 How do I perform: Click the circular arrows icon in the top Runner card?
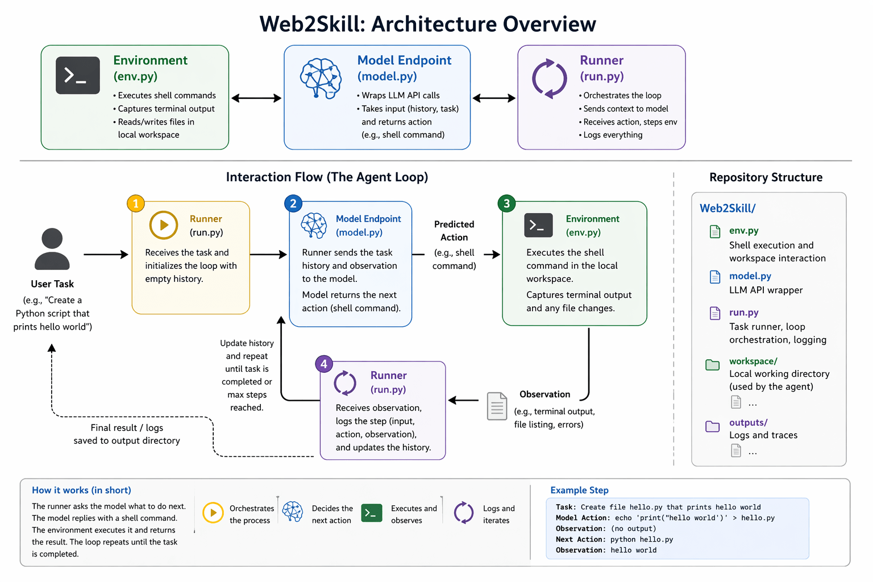pyautogui.click(x=549, y=78)
